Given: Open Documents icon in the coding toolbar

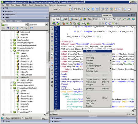Looking at the screenshot, I should (x=52, y=29).
